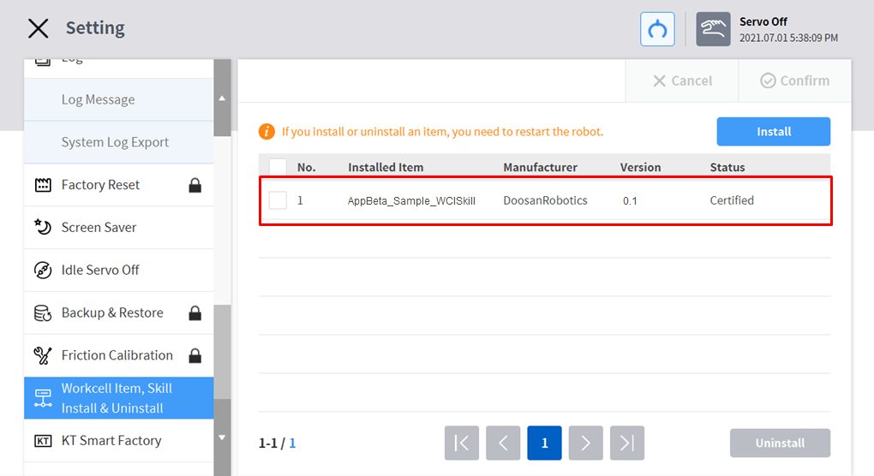This screenshot has height=476, width=874.
Task: Jump to the last page button
Action: click(627, 443)
